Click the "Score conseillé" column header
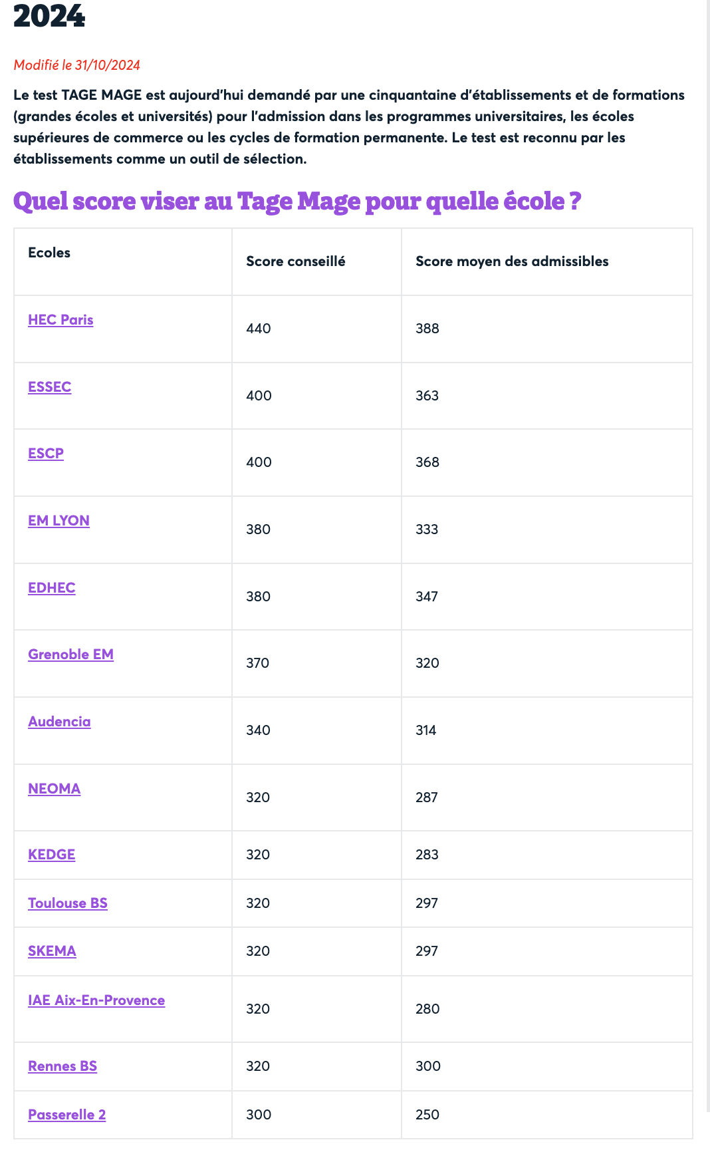The width and height of the screenshot is (710, 1160). coord(296,261)
